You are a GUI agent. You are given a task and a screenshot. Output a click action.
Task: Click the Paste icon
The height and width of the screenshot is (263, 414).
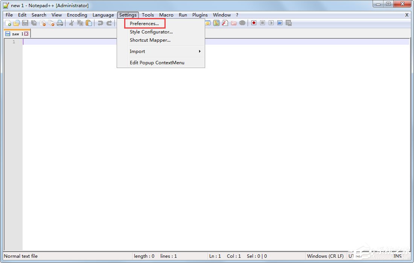[x=89, y=23]
